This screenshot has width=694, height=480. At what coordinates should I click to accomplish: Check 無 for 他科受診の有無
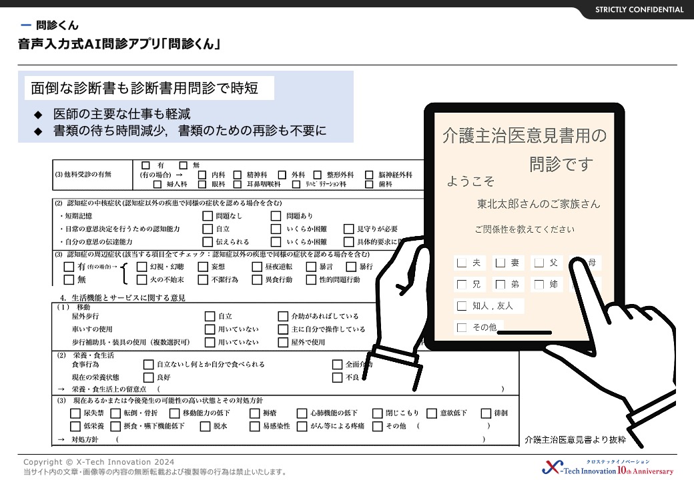click(x=184, y=165)
